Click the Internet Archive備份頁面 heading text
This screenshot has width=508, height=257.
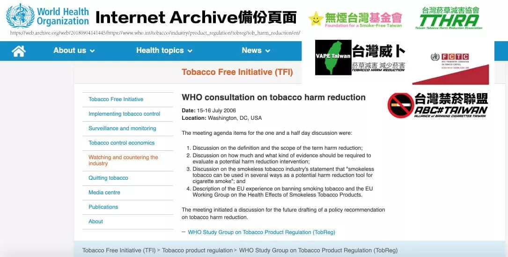tap(196, 17)
